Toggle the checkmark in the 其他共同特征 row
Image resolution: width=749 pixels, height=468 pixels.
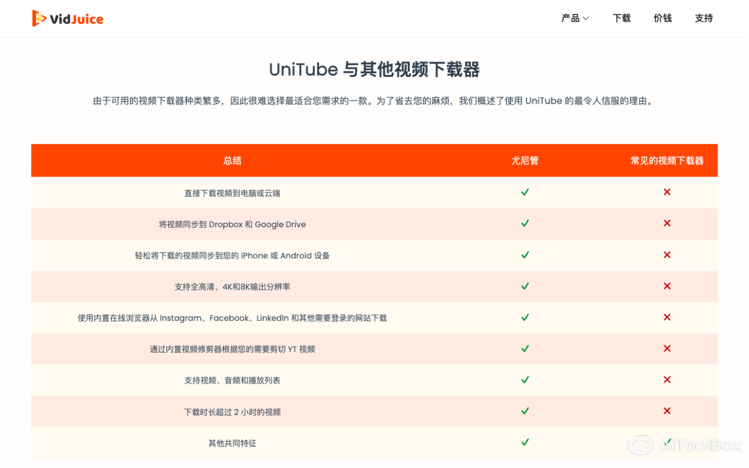coord(525,442)
